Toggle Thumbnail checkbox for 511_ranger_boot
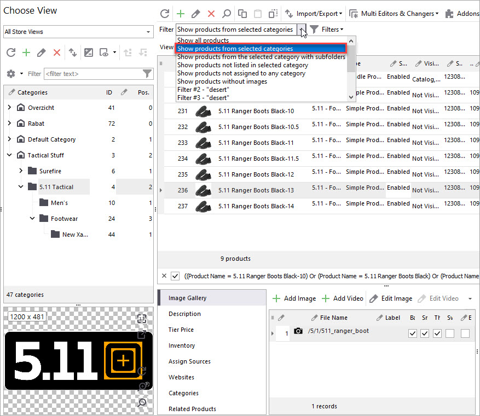 (437, 333)
